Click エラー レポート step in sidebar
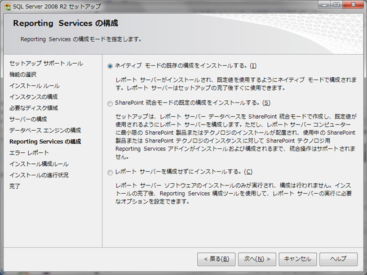The width and height of the screenshot is (367, 275). point(29,153)
